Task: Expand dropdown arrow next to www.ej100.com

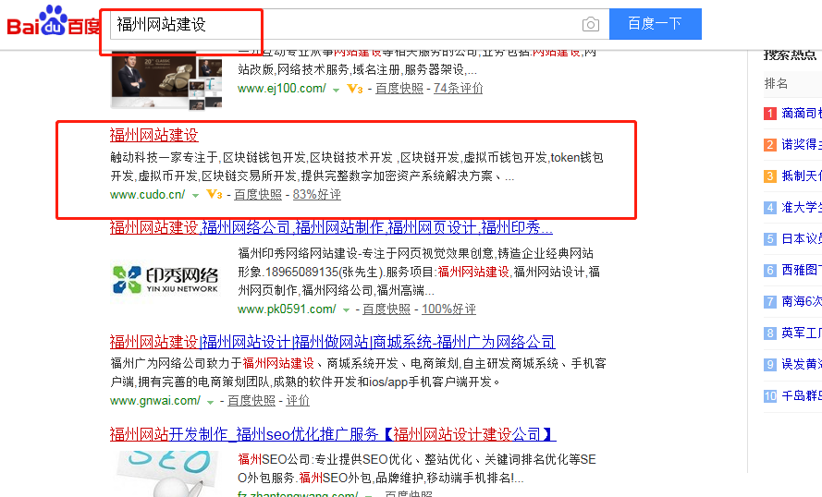Action: (x=336, y=91)
